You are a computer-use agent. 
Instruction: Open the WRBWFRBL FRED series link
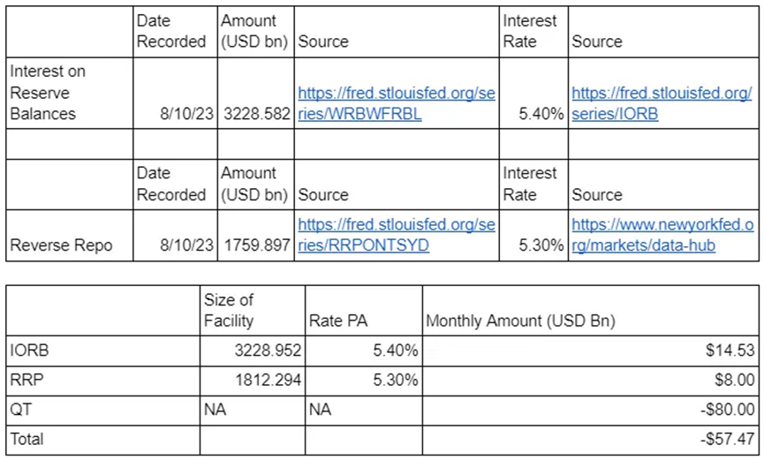(396, 103)
